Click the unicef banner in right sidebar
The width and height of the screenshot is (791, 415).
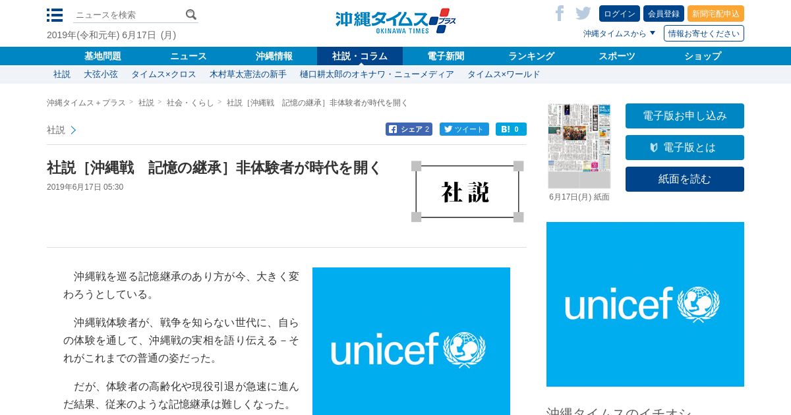[x=645, y=304]
